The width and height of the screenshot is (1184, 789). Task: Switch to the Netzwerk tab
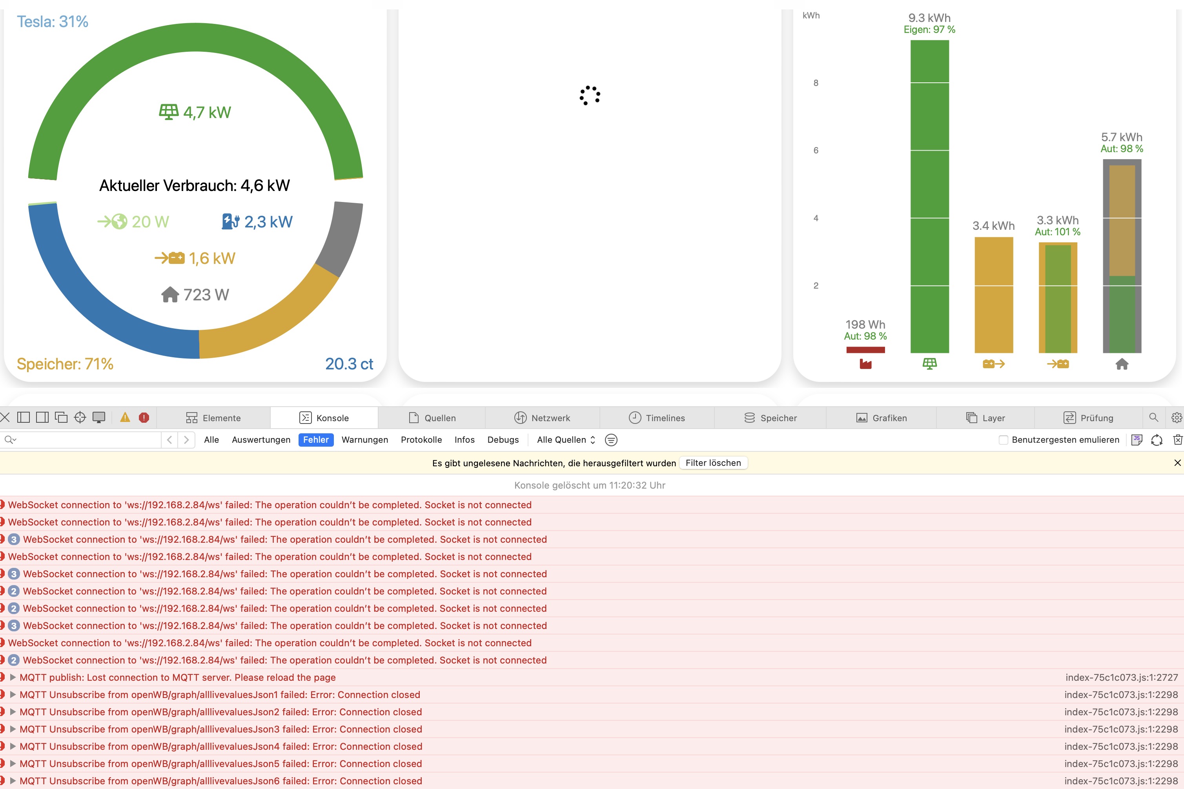(x=542, y=418)
